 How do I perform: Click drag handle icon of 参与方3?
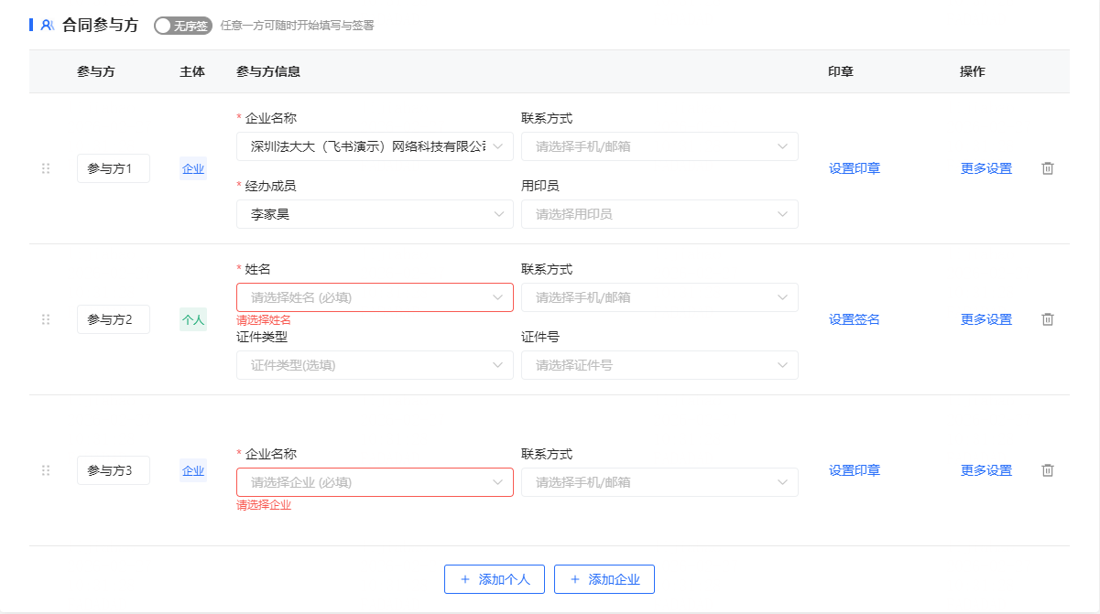[46, 470]
